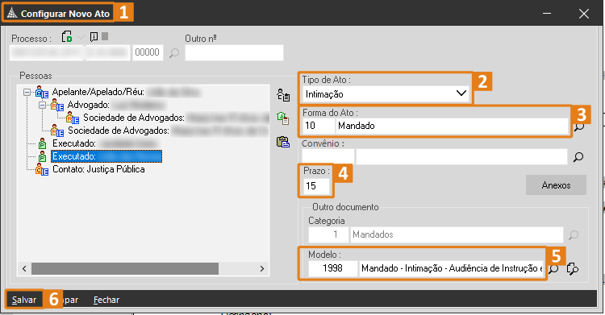Click the Advogado person icon in tree
The height and width of the screenshot is (315, 605).
57,105
